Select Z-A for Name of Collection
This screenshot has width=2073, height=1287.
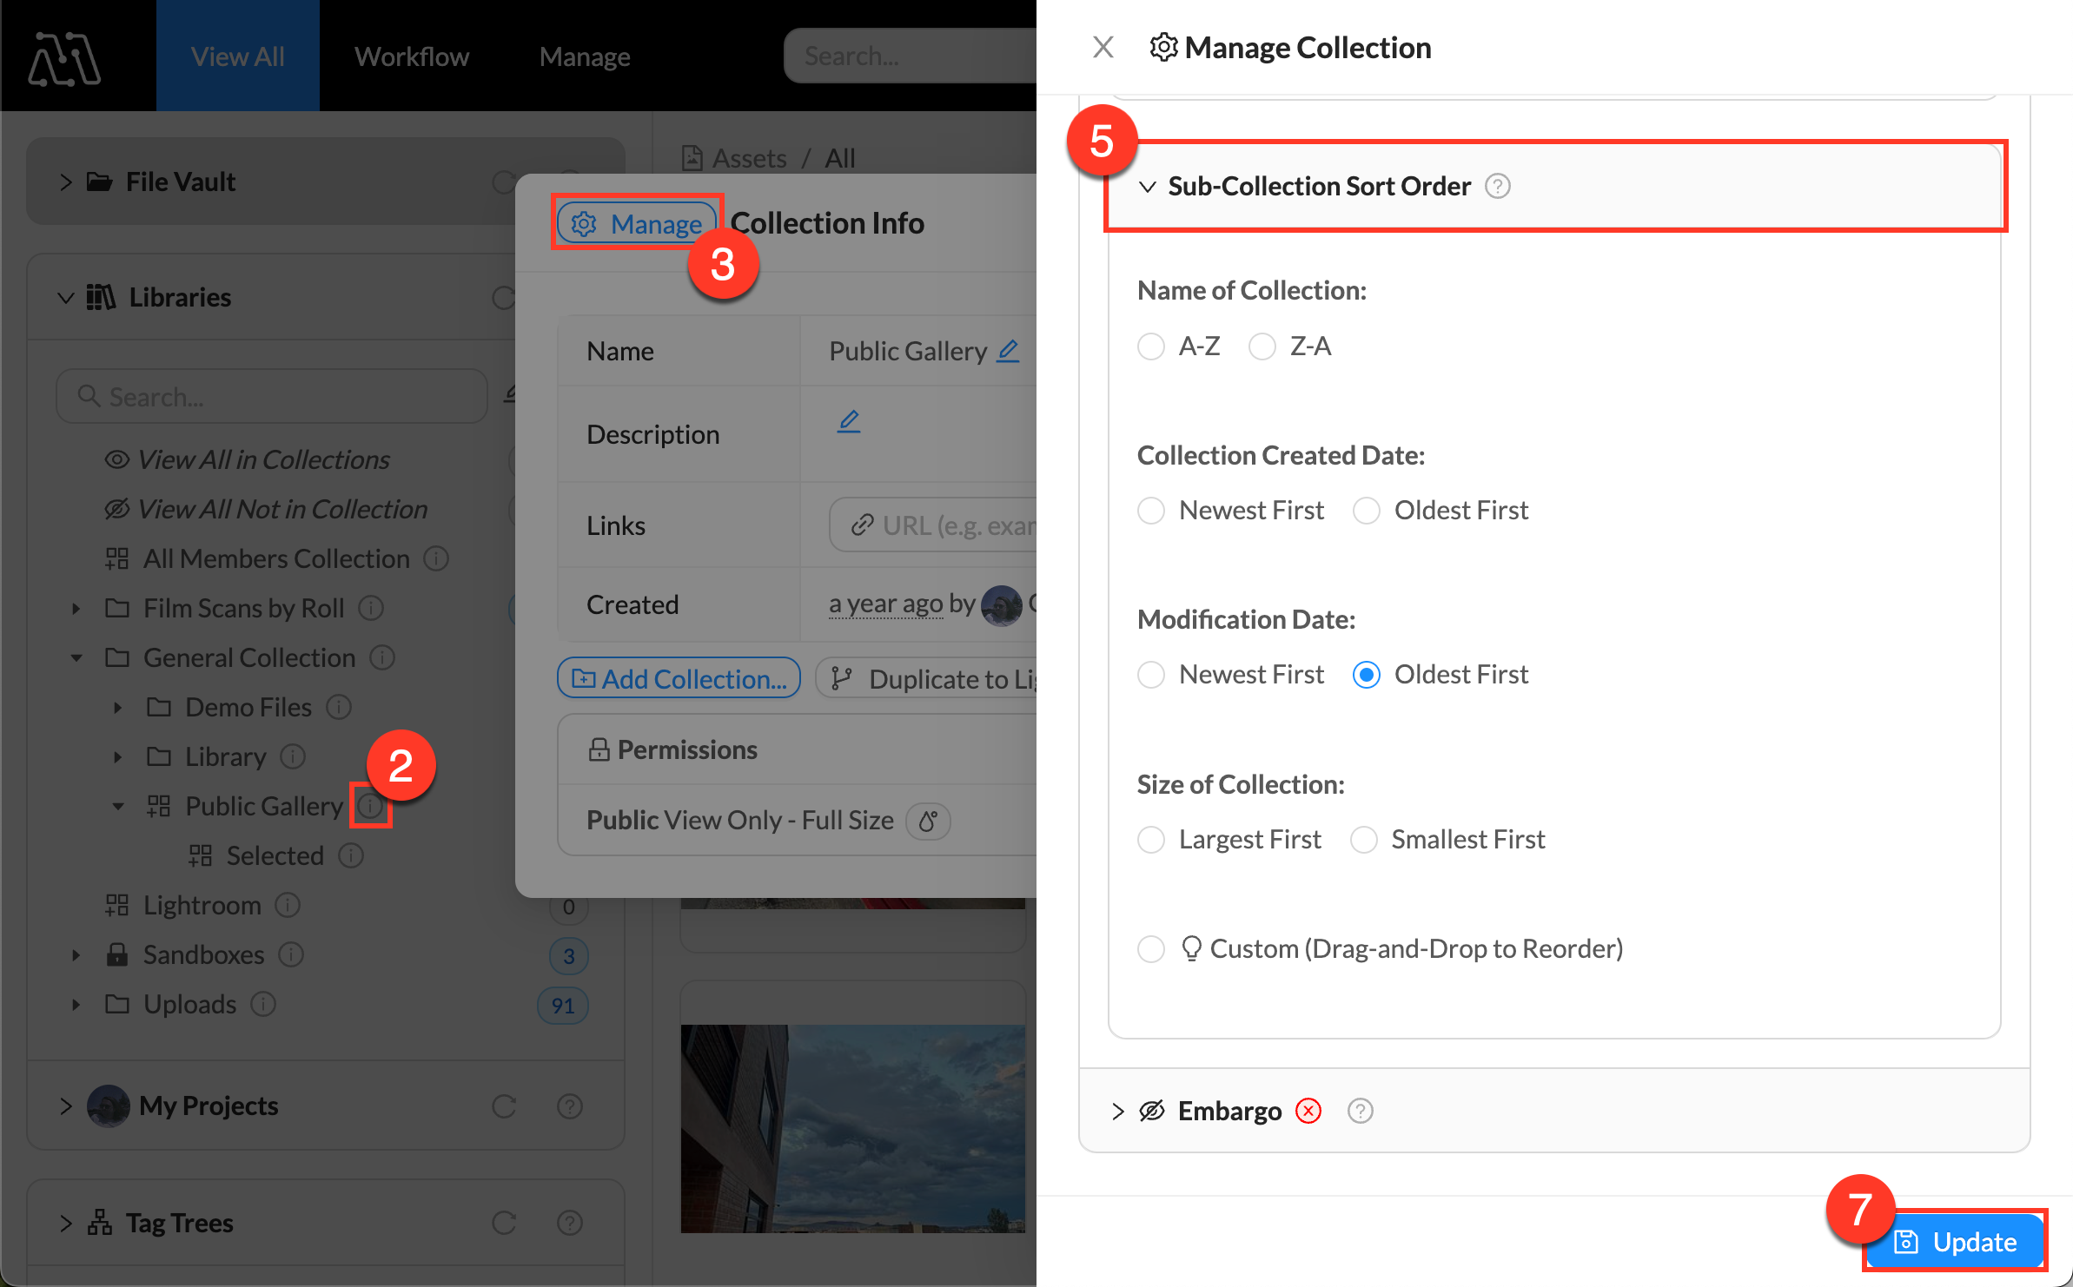point(1262,346)
